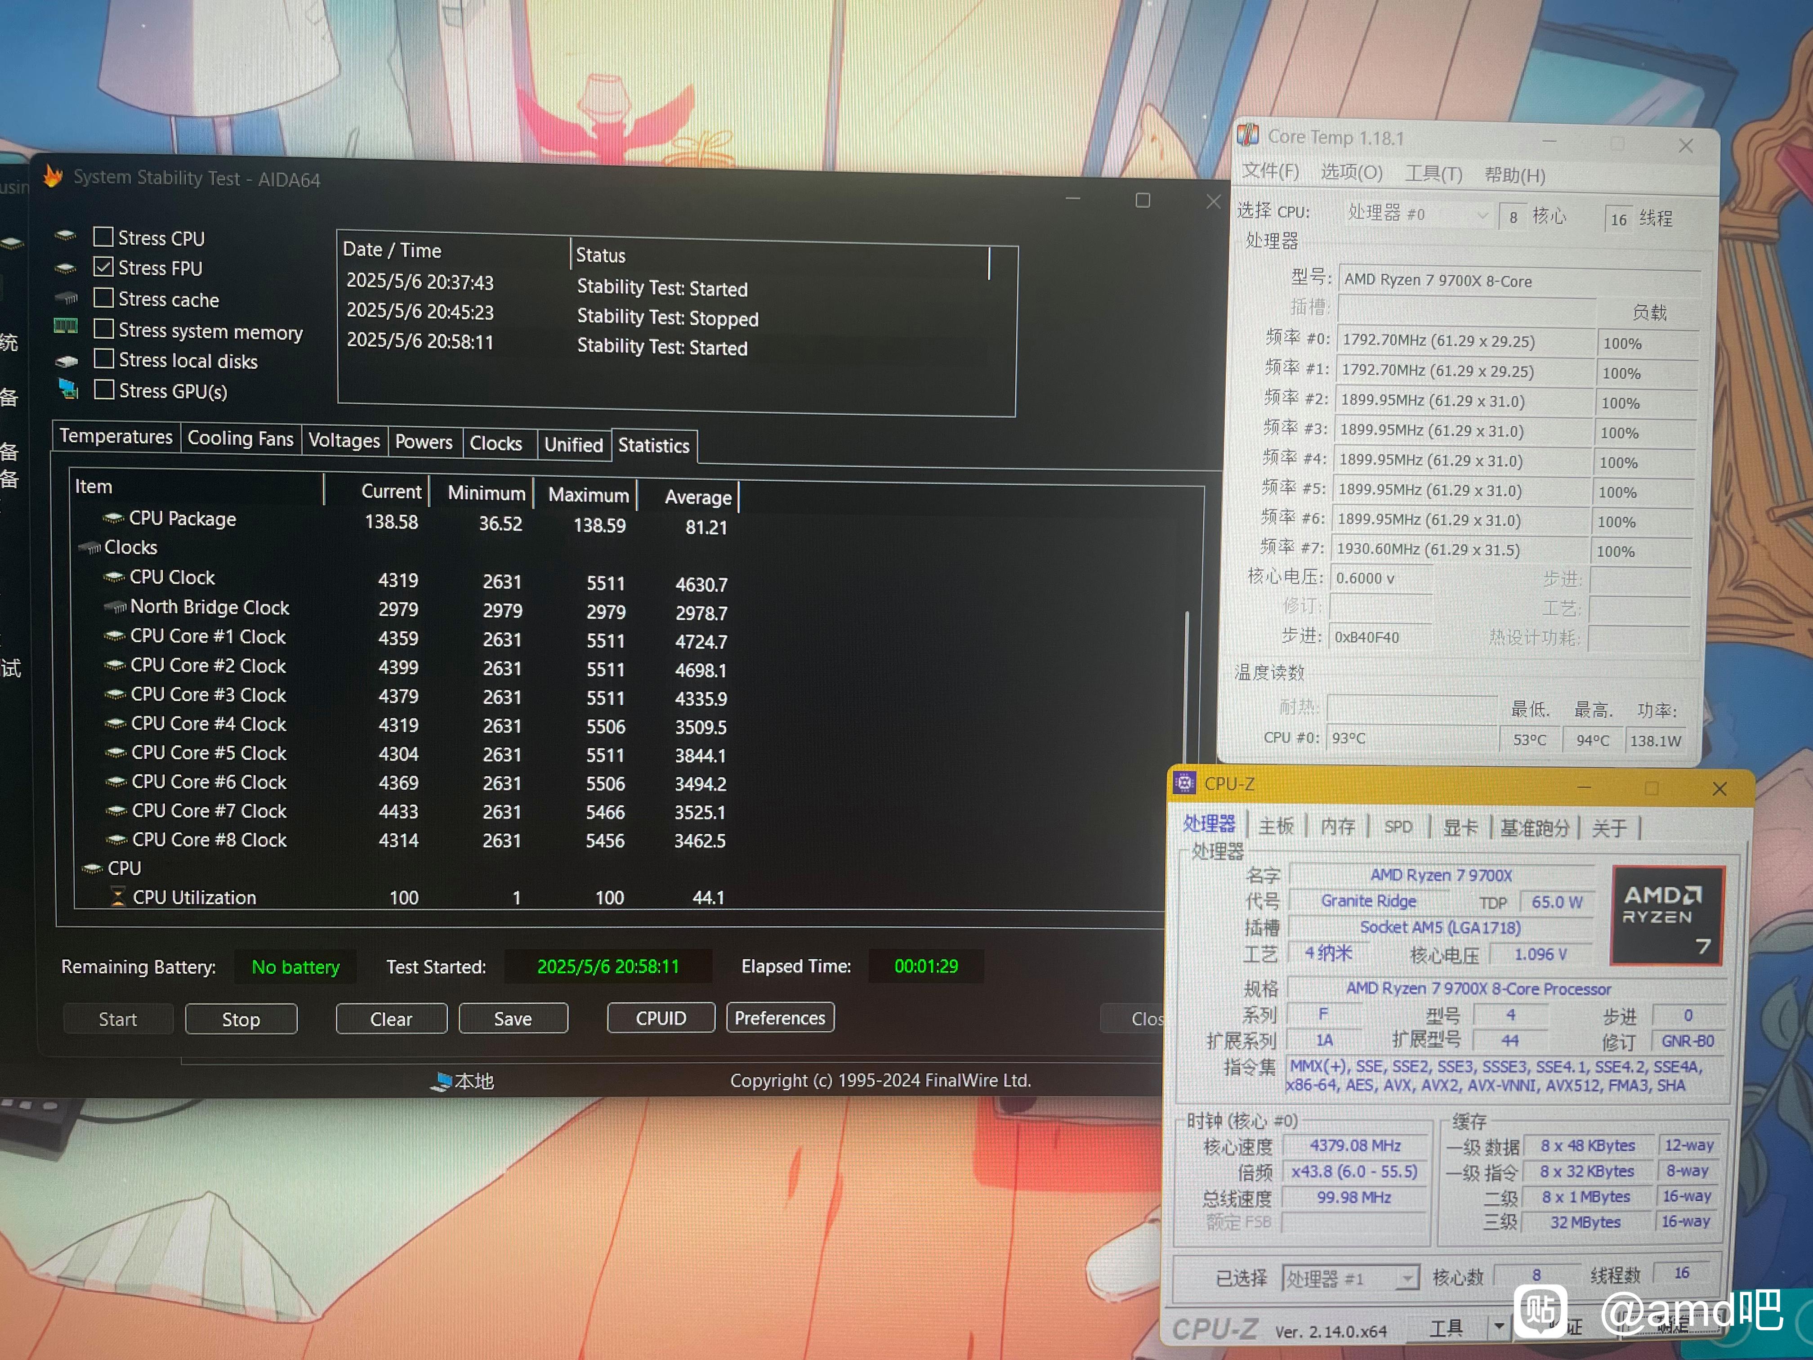1813x1360 pixels.
Task: Click the Average column header
Action: (697, 497)
